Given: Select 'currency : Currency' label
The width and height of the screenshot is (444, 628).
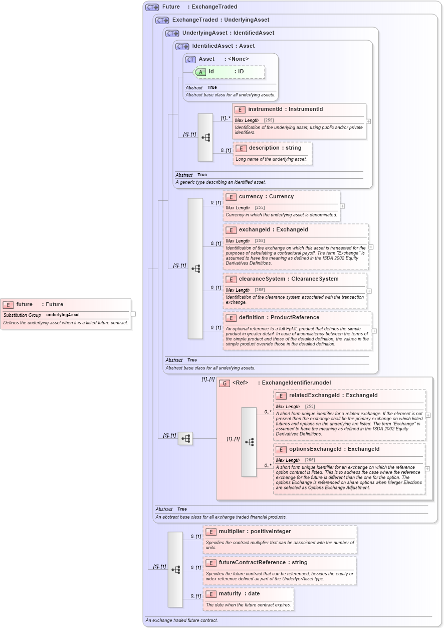Looking at the screenshot, I should (x=266, y=197).
